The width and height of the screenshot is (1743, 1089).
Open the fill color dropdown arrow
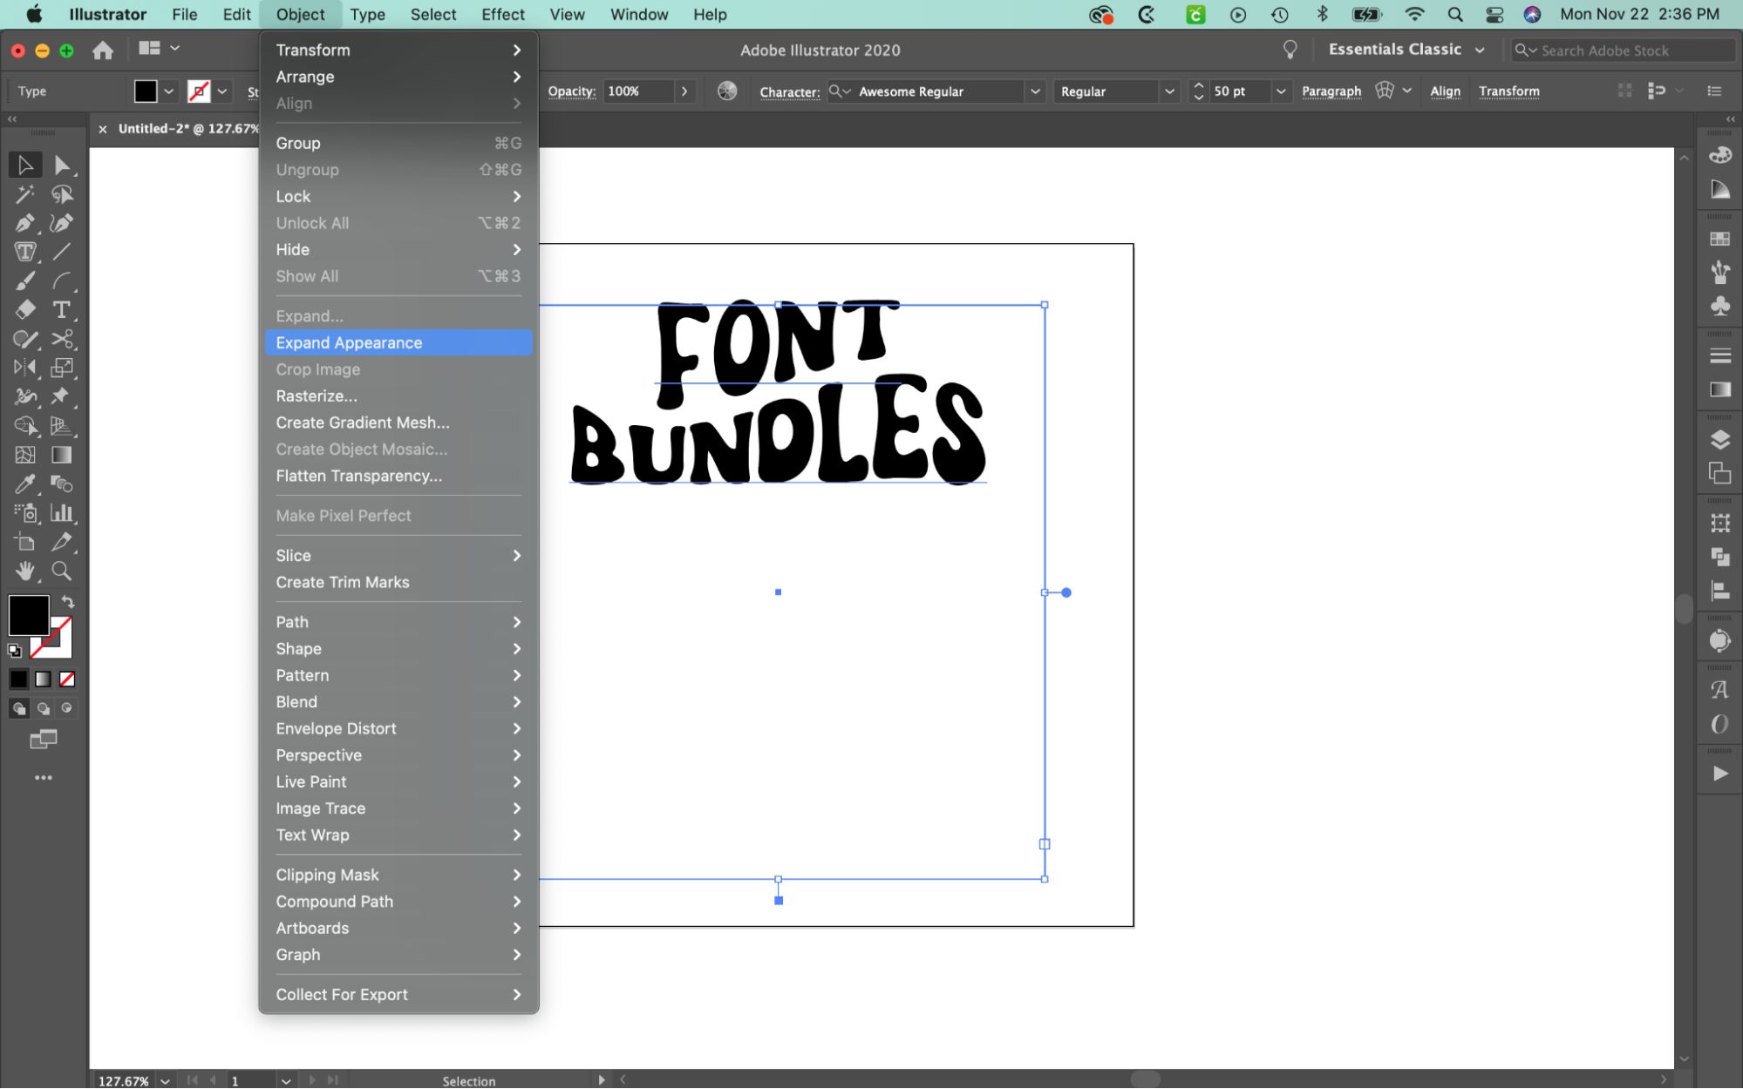click(x=169, y=91)
